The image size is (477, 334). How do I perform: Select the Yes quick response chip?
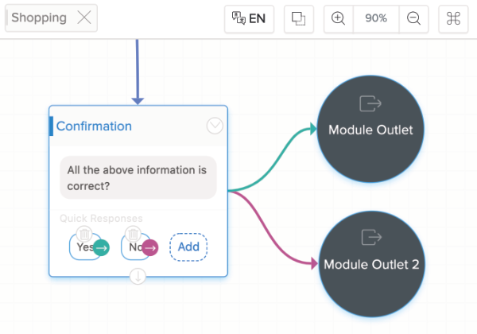(81, 248)
